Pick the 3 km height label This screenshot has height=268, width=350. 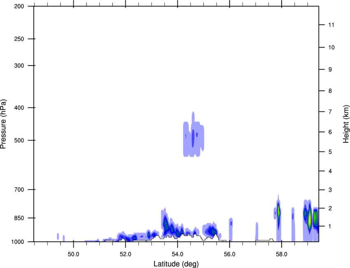[330, 190]
